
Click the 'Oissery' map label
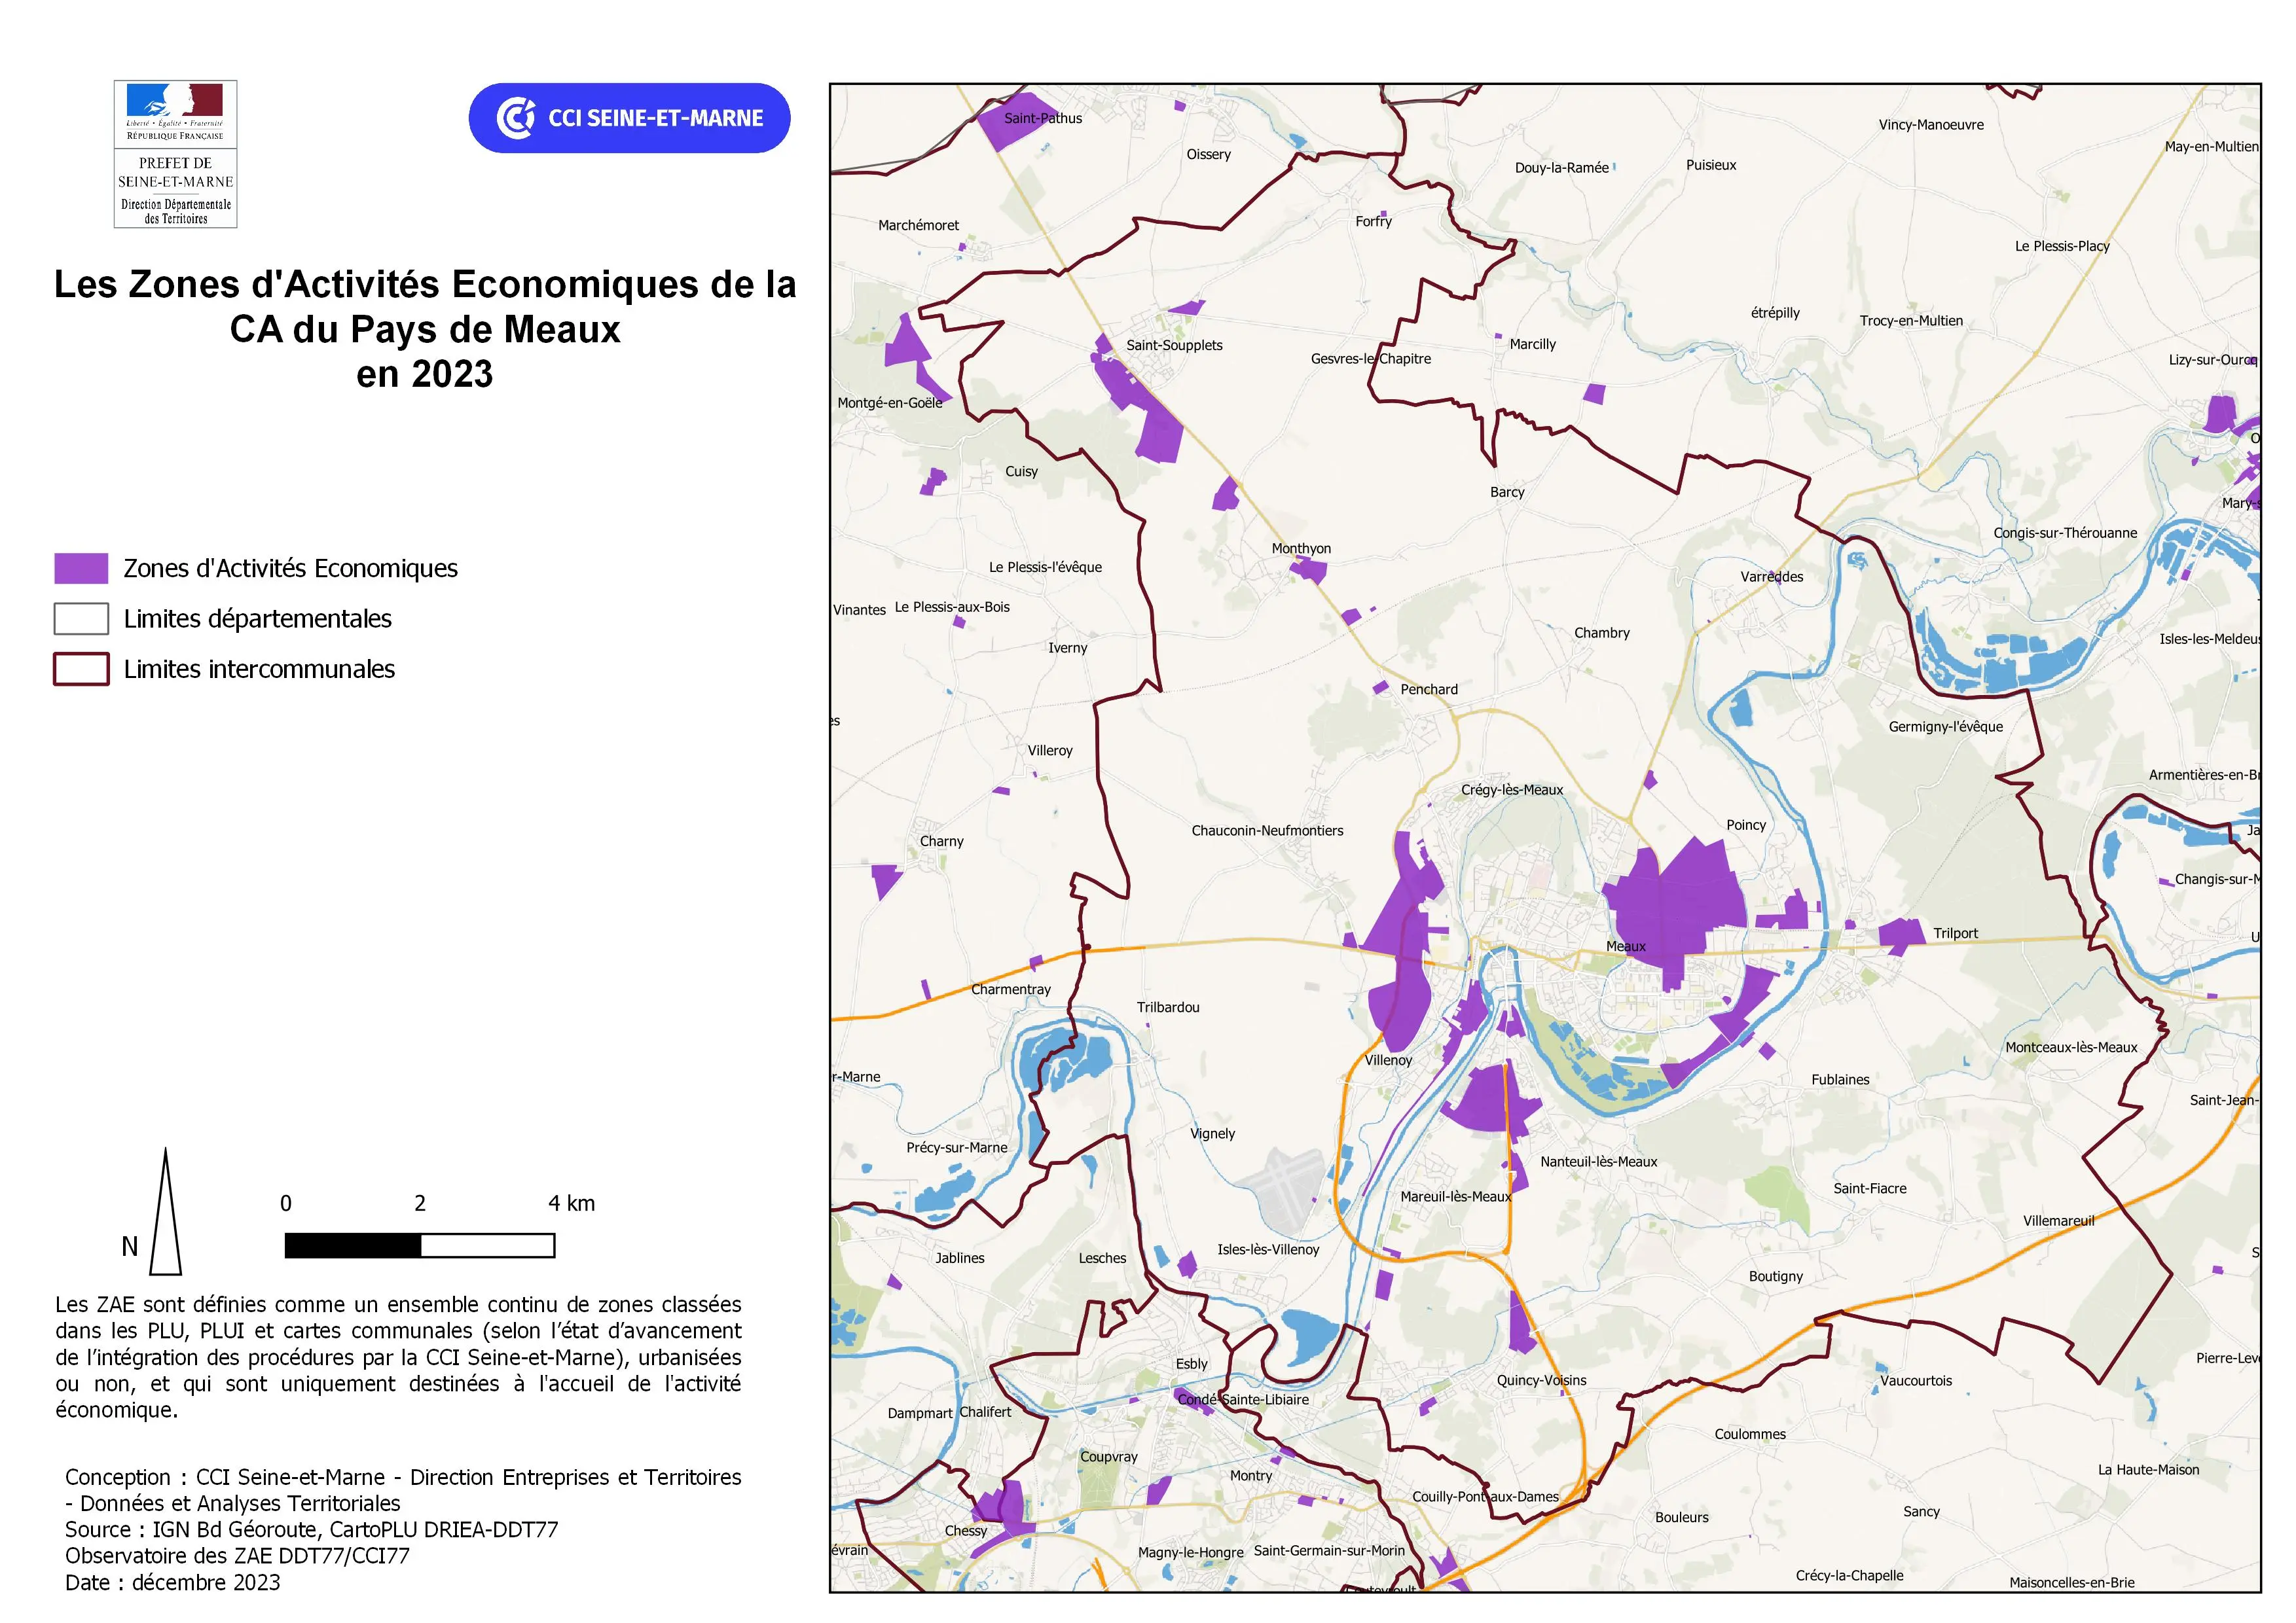1208,155
